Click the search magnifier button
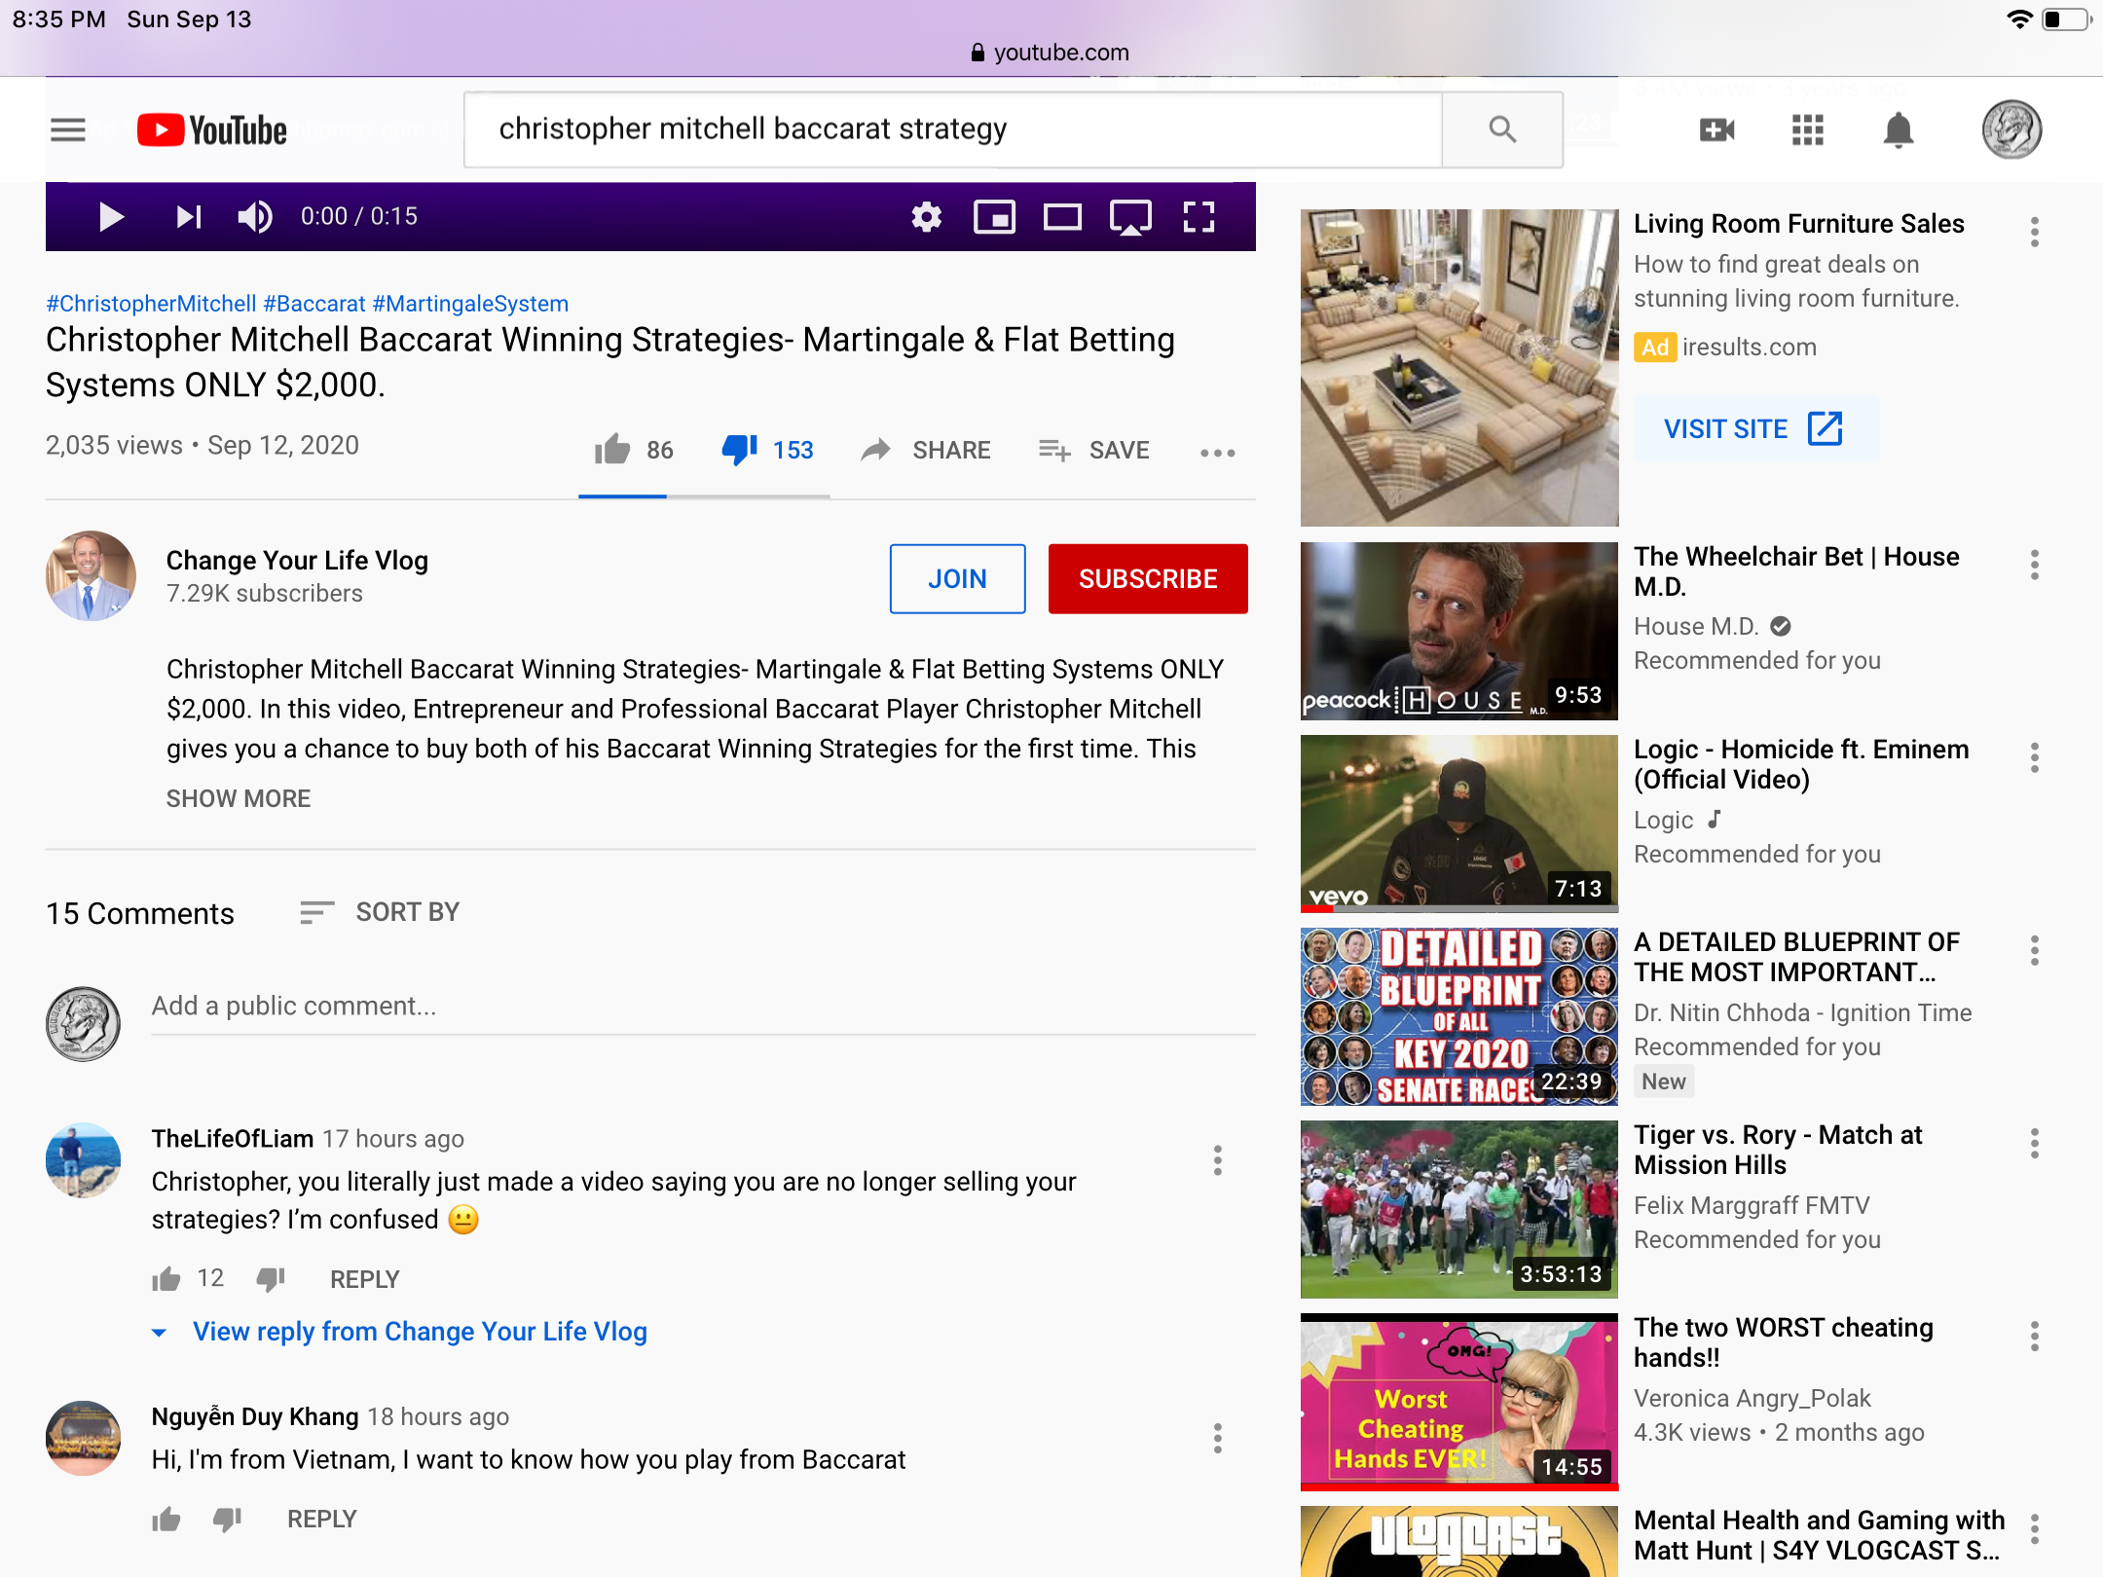This screenshot has width=2103, height=1577. 1502,129
